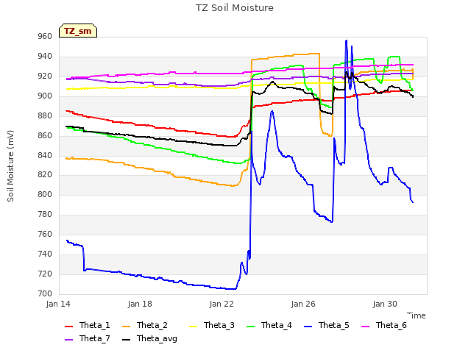Click the TZ_sm label tag
Screen dimensions: 471x353
tap(78, 31)
